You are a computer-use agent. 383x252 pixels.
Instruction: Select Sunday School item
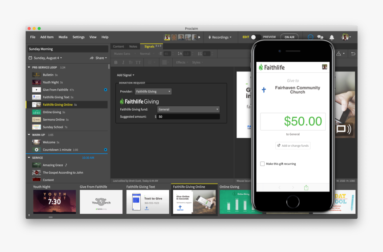click(67, 127)
